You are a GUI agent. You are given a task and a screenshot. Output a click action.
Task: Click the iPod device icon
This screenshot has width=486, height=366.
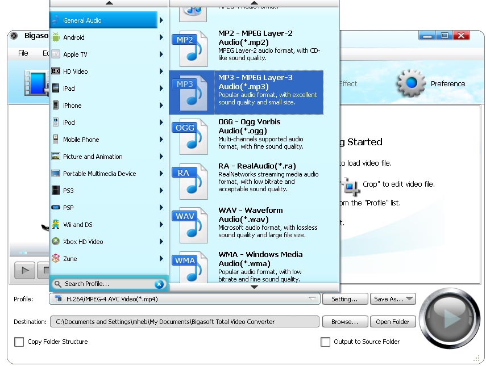tap(56, 122)
